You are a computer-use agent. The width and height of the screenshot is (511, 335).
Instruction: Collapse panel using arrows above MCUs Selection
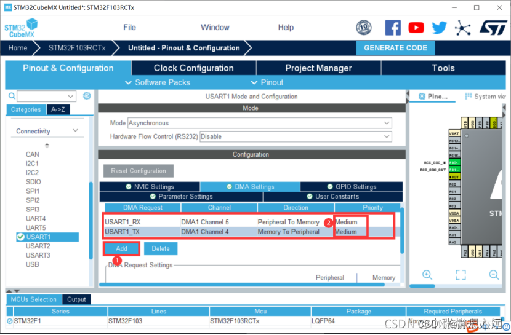tap(13, 291)
